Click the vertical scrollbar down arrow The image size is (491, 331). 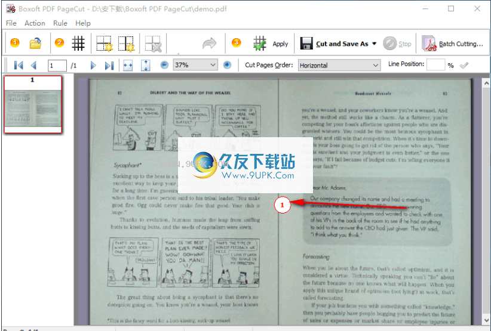pyautogui.click(x=486, y=320)
